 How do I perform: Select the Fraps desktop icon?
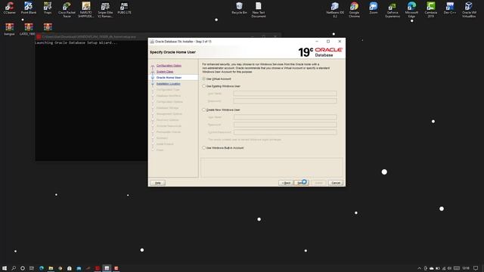pos(48,8)
